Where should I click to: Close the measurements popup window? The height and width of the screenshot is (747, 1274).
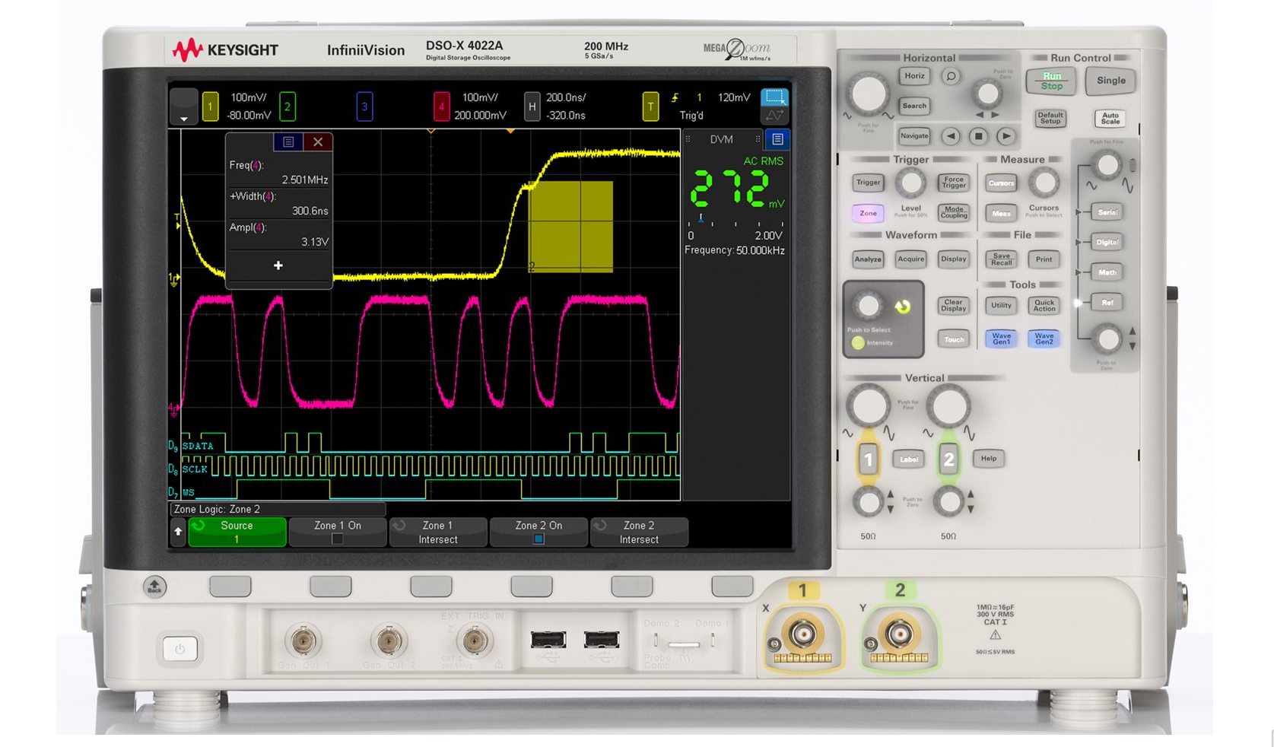point(318,141)
